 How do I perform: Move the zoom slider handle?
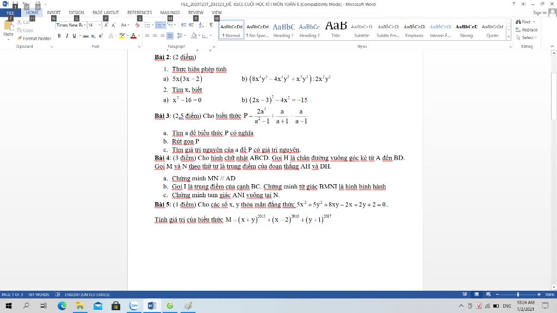coord(518,295)
